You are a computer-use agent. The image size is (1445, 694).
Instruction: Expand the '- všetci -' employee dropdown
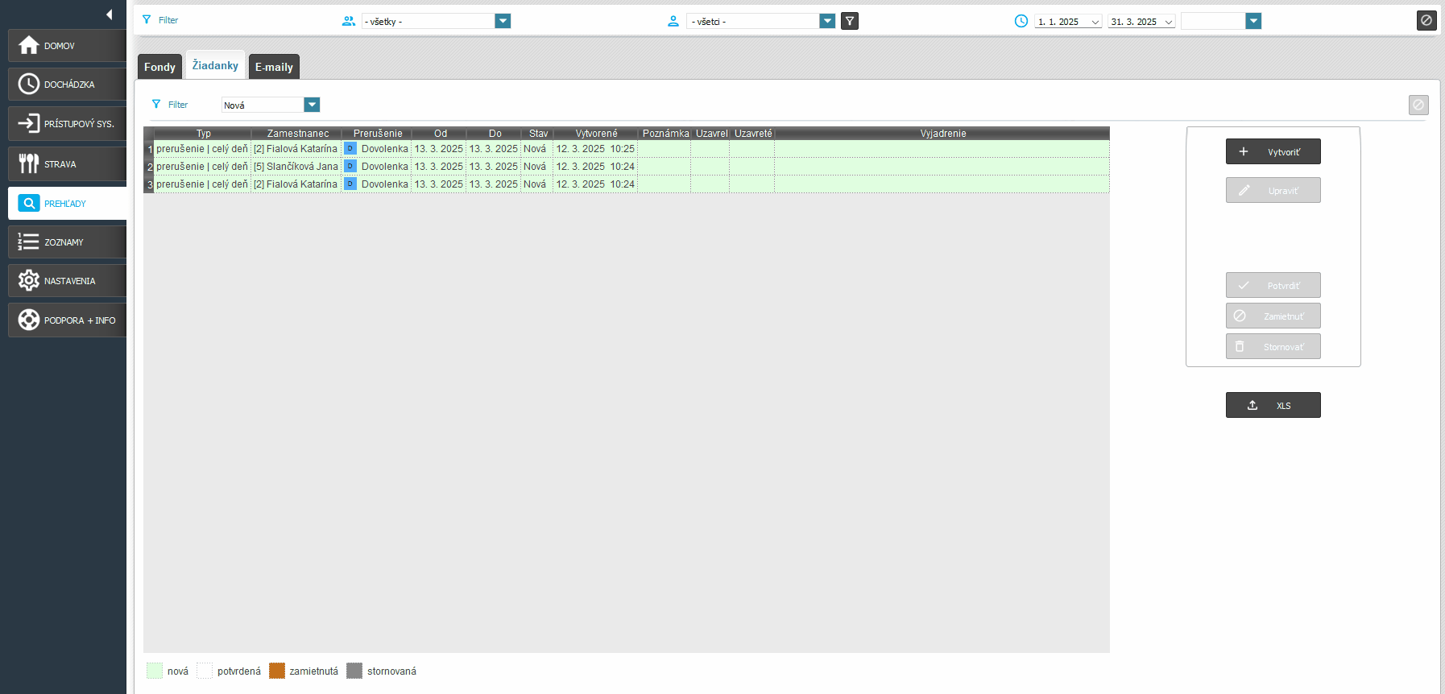827,21
